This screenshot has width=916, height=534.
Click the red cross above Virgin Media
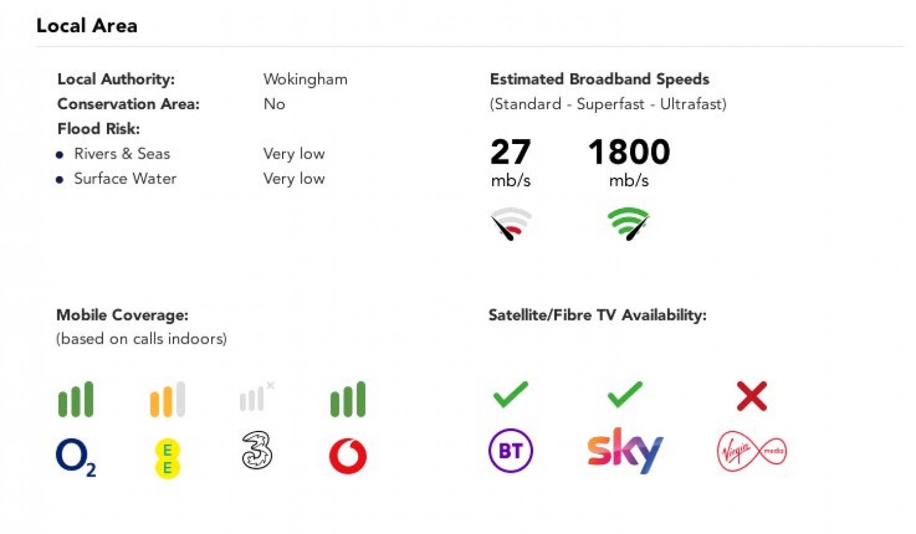click(752, 396)
